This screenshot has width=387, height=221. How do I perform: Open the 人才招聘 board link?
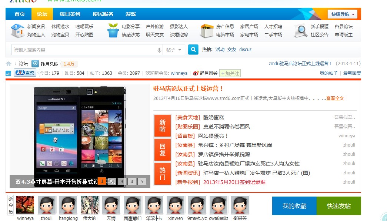273,27
